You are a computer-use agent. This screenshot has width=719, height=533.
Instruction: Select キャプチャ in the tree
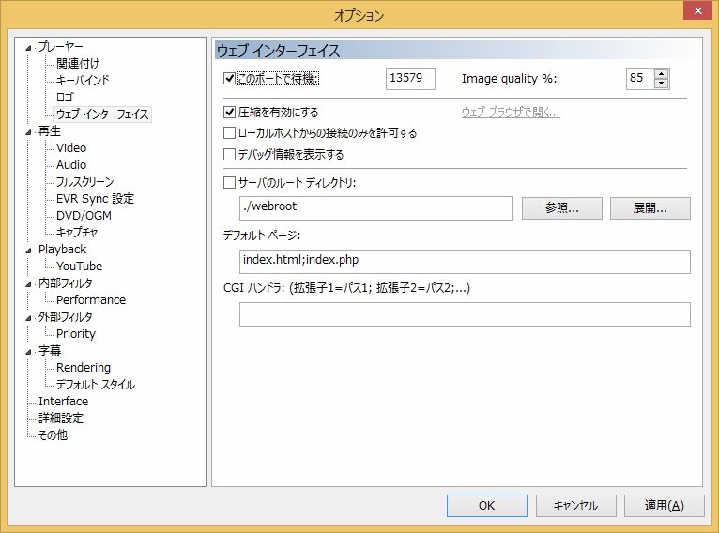pos(77,233)
